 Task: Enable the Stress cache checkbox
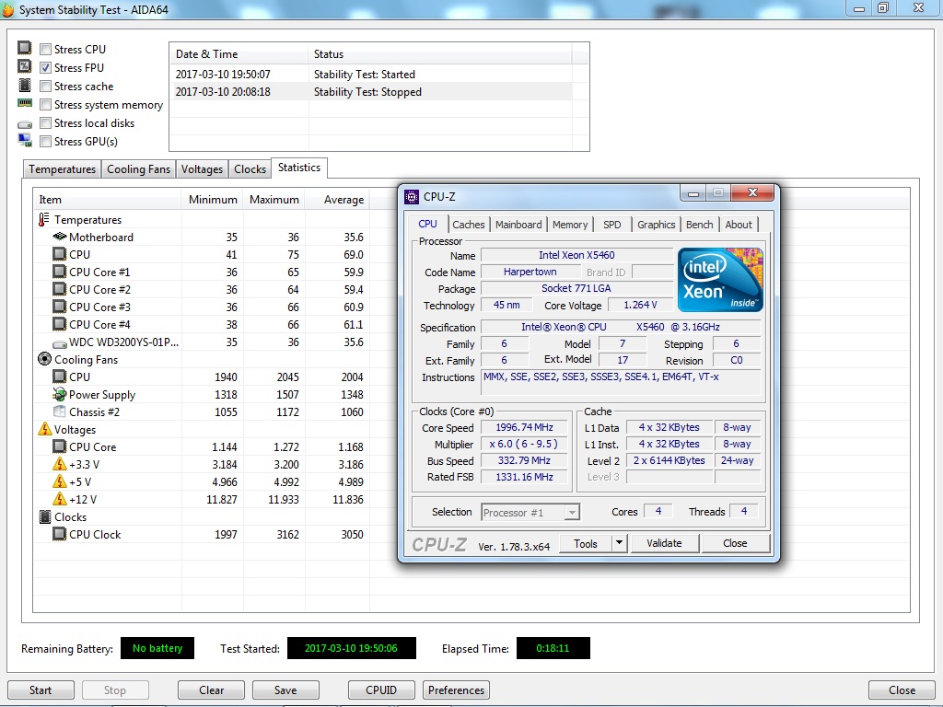[x=46, y=86]
